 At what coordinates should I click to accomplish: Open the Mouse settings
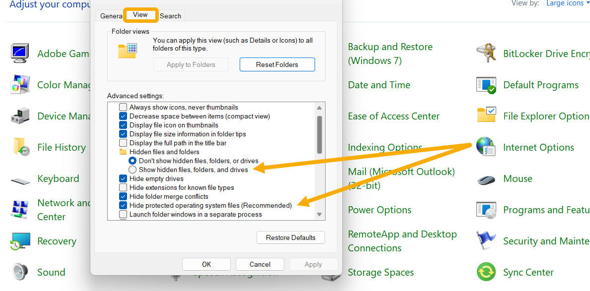click(x=518, y=178)
